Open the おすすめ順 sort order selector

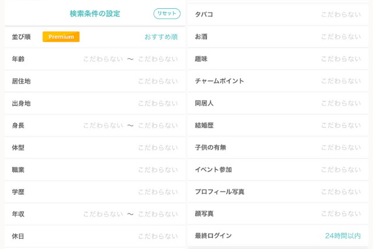pos(161,37)
